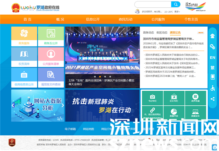
Task: Open the 政务五公开 tile
Action: point(51,36)
